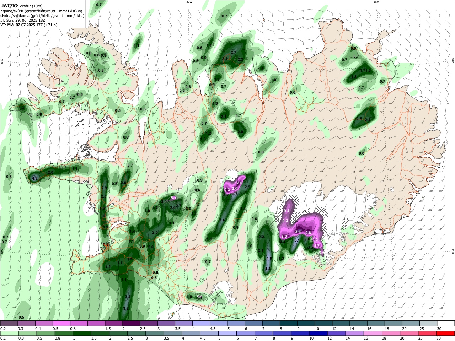Select the snow swatch labeled 4
The height and width of the screenshot is (341, 455).
click(201, 324)
